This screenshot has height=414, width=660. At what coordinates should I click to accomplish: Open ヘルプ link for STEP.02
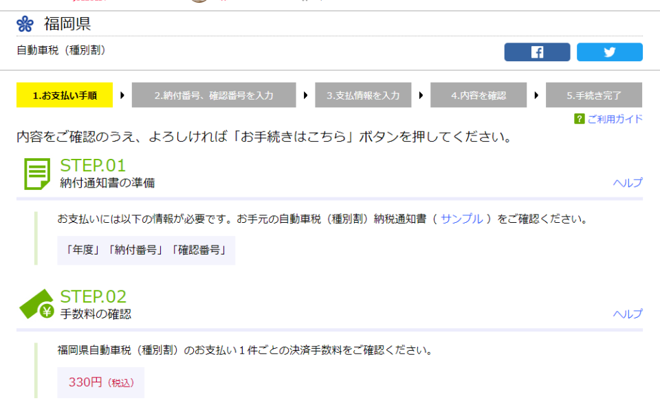(628, 314)
